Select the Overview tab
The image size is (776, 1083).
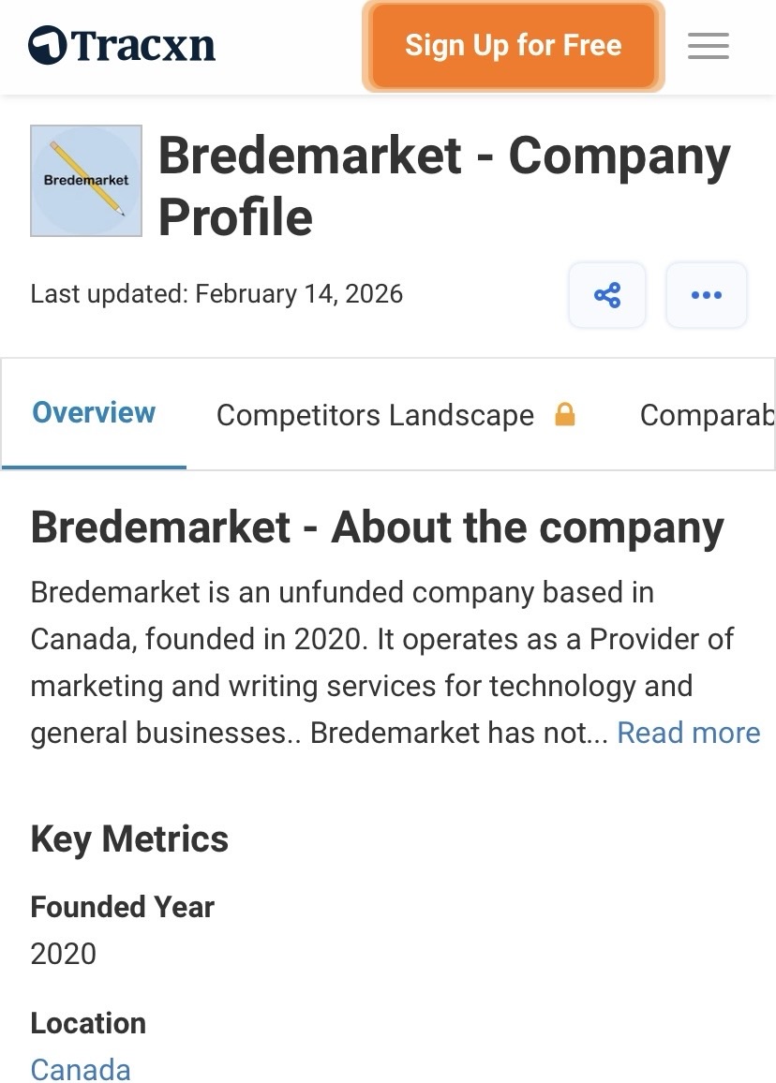(94, 413)
